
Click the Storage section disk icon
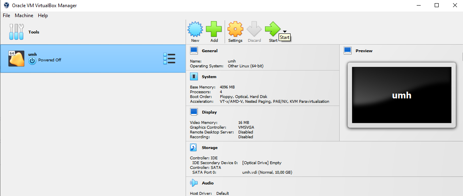pyautogui.click(x=194, y=148)
